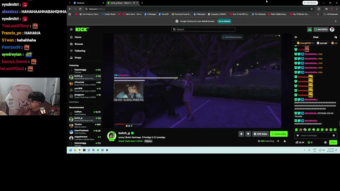Open Steam from the taskbar
Screen dimensions: 340x191
coord(93,150)
